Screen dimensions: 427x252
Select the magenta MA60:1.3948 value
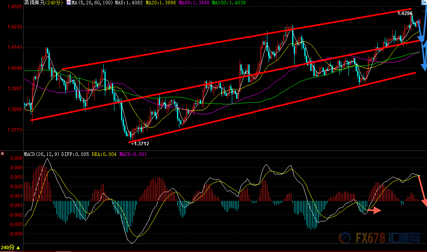pos(194,3)
